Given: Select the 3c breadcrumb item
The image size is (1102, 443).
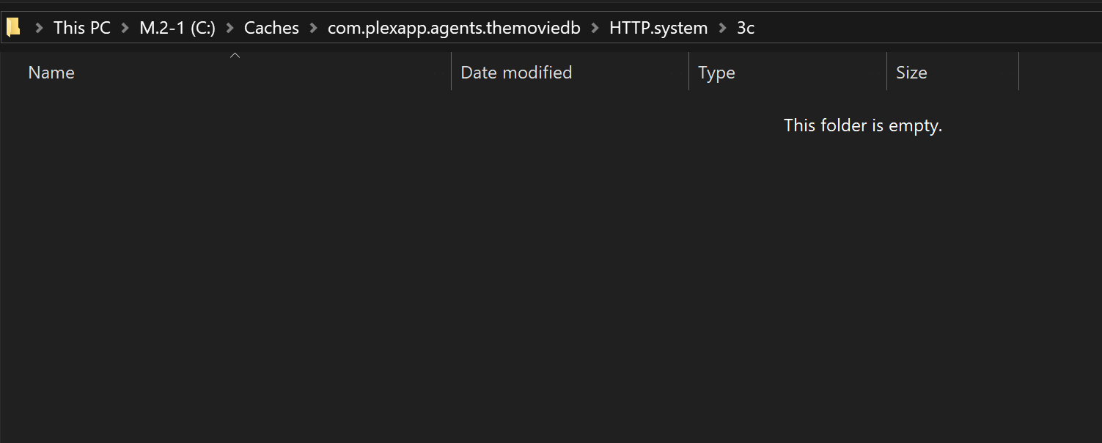Looking at the screenshot, I should [746, 29].
